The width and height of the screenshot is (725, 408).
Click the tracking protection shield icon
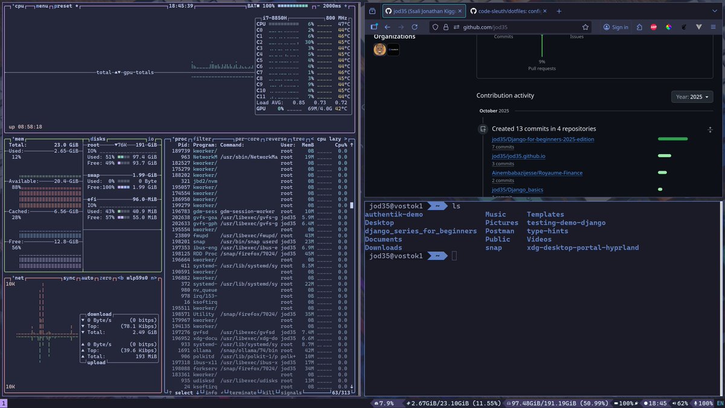tap(436, 27)
